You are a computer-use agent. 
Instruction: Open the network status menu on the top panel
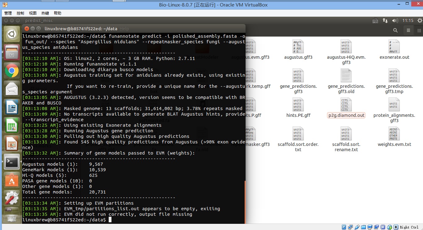[385, 20]
